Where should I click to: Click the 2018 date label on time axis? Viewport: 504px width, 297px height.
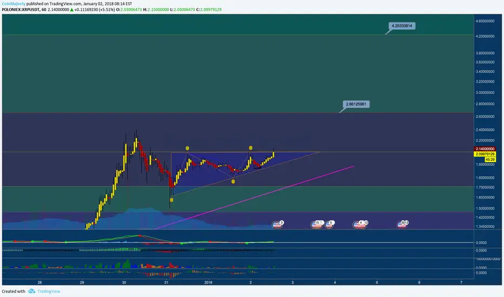tap(208, 282)
